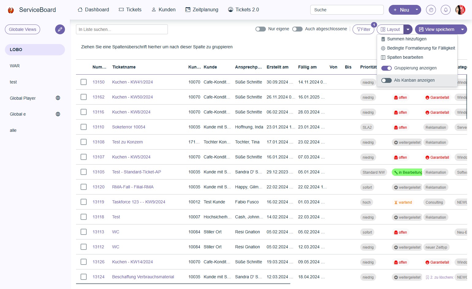
Task: Click the ServiceBoard logo icon
Action: pos(11,10)
